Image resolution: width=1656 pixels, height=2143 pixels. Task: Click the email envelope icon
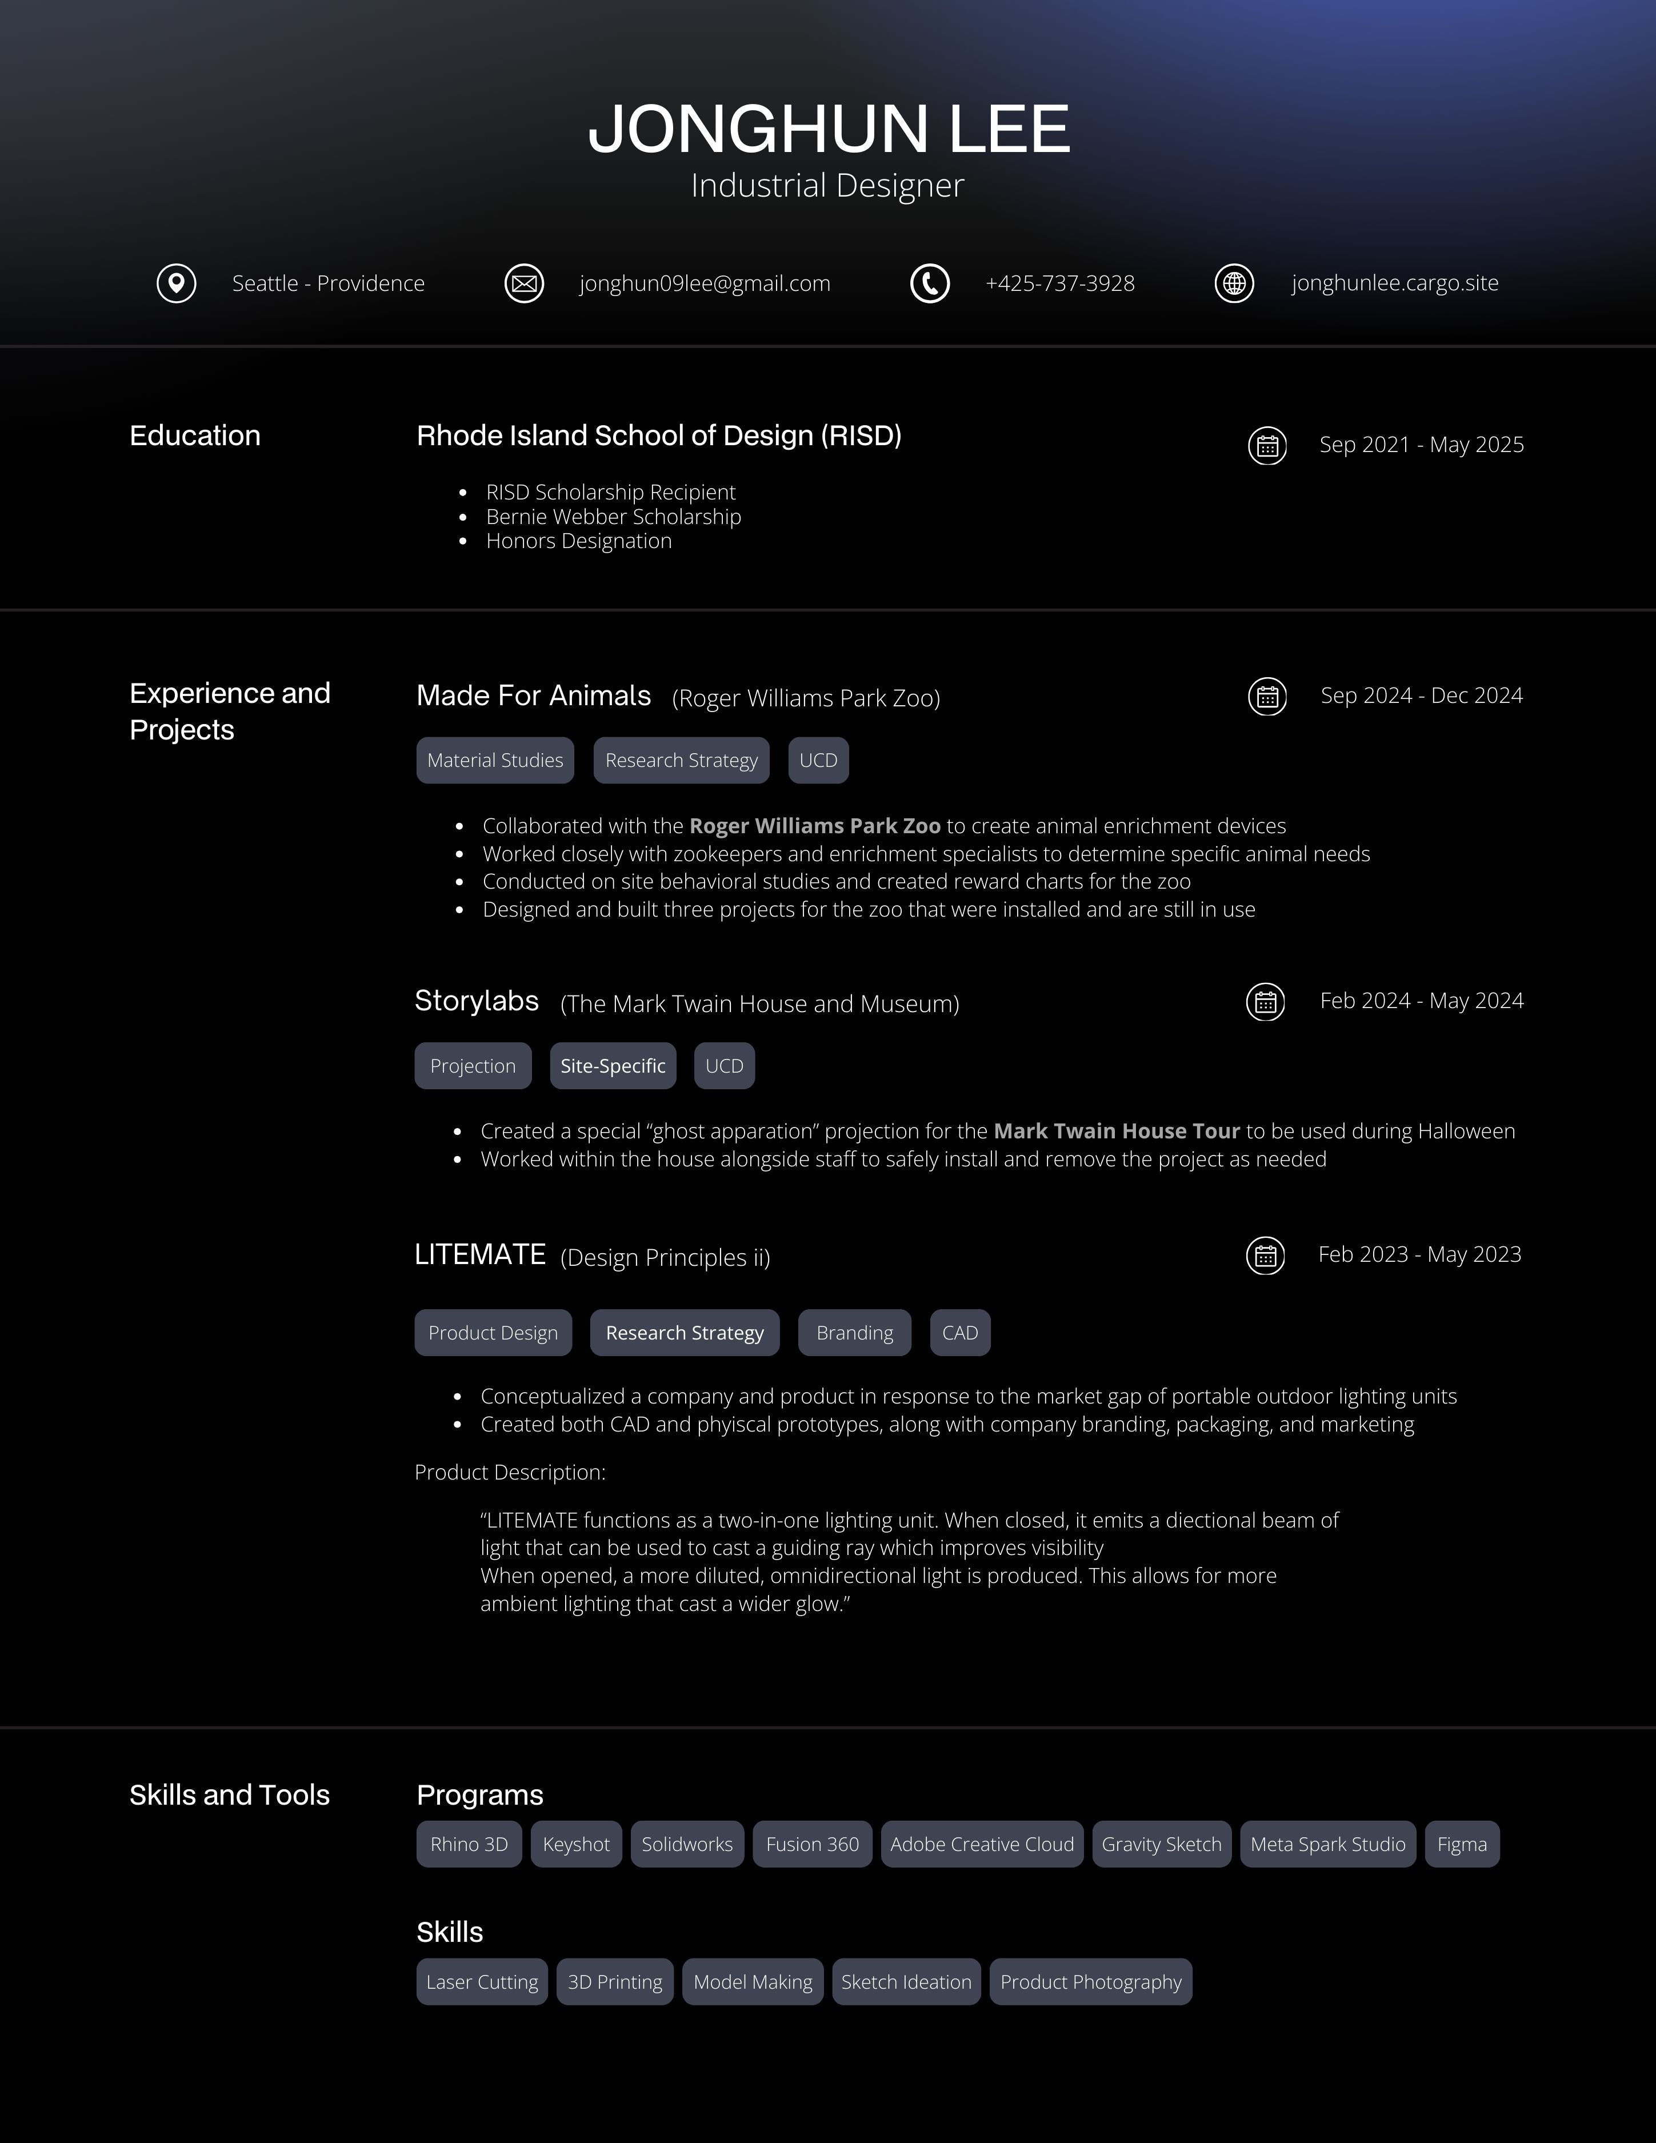(524, 283)
